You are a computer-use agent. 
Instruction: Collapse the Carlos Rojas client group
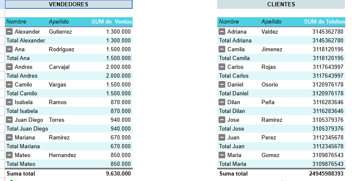(222, 67)
